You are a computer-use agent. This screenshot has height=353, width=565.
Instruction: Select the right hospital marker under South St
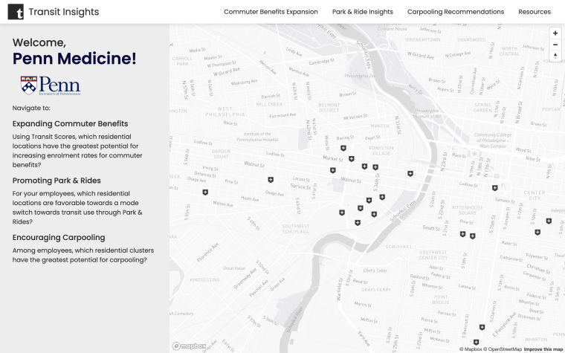(x=472, y=236)
